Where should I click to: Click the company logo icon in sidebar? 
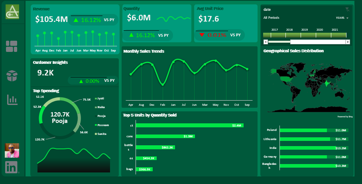pyautogui.click(x=12, y=12)
